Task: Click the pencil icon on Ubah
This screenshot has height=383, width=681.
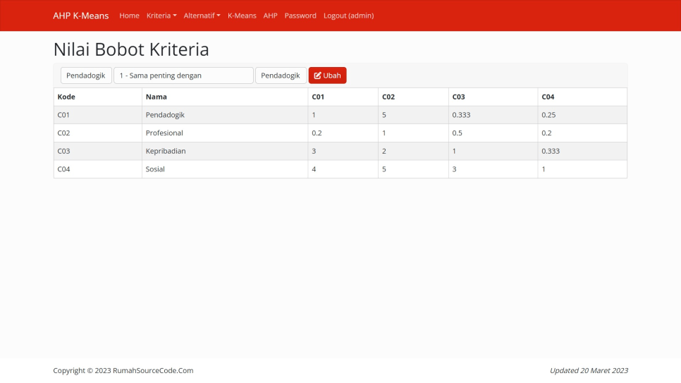Action: 318,75
